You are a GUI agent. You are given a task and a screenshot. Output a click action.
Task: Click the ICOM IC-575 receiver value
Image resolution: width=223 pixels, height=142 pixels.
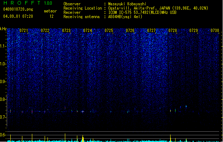pyautogui.click(x=142, y=12)
